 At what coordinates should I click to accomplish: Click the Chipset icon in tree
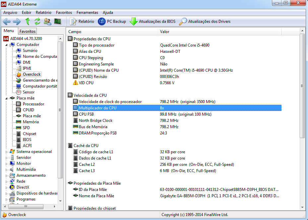19,134
